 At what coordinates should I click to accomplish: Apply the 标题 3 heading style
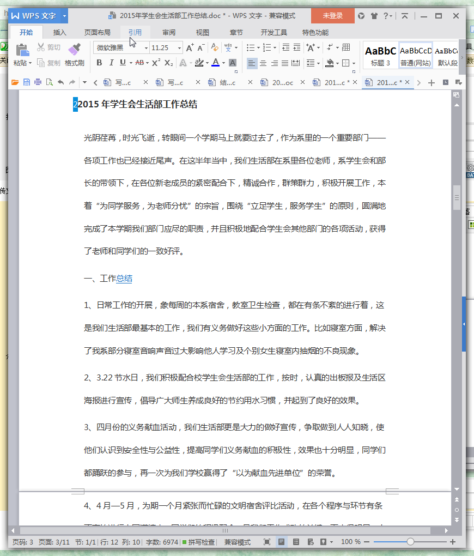coord(380,56)
